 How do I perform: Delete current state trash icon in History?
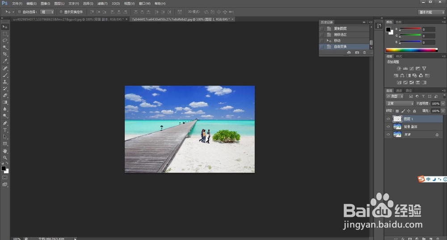(x=364, y=52)
